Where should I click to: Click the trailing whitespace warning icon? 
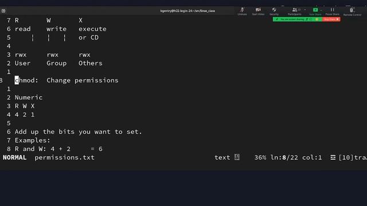point(333,157)
